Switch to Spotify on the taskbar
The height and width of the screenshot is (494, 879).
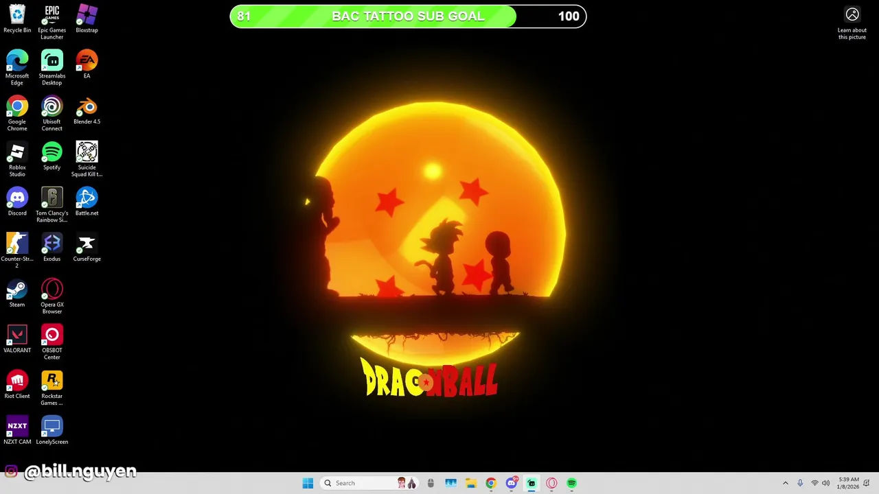click(x=571, y=483)
